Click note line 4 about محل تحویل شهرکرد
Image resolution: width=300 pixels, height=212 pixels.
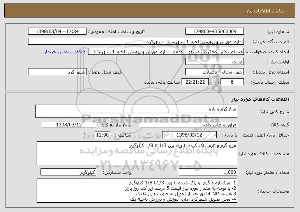(183, 199)
